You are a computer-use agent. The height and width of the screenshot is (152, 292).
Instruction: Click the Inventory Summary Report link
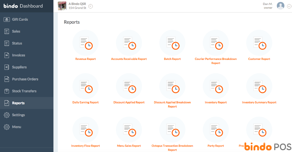click(x=259, y=103)
